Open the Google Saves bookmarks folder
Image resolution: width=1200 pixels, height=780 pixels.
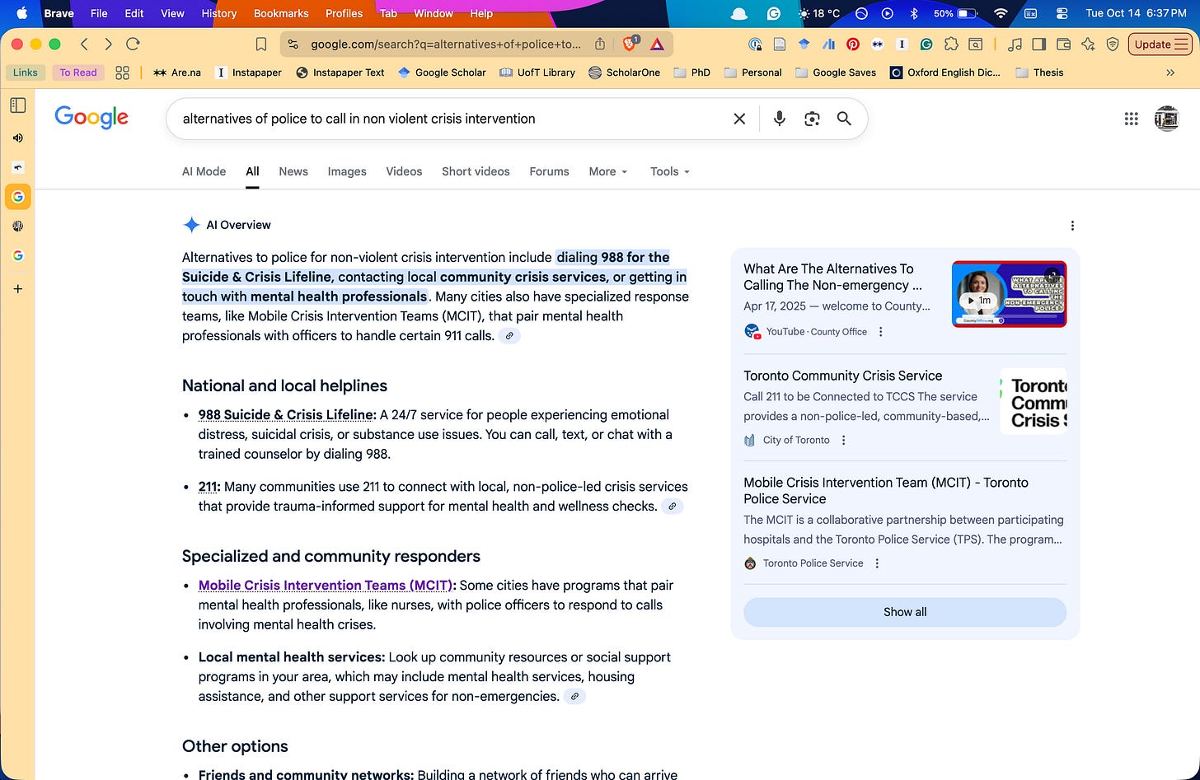pyautogui.click(x=835, y=72)
